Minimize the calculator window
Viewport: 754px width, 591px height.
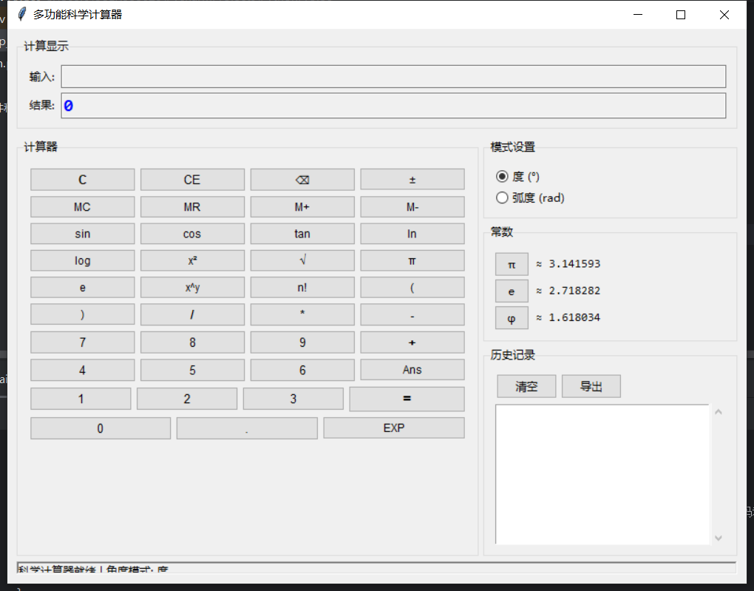(x=638, y=15)
